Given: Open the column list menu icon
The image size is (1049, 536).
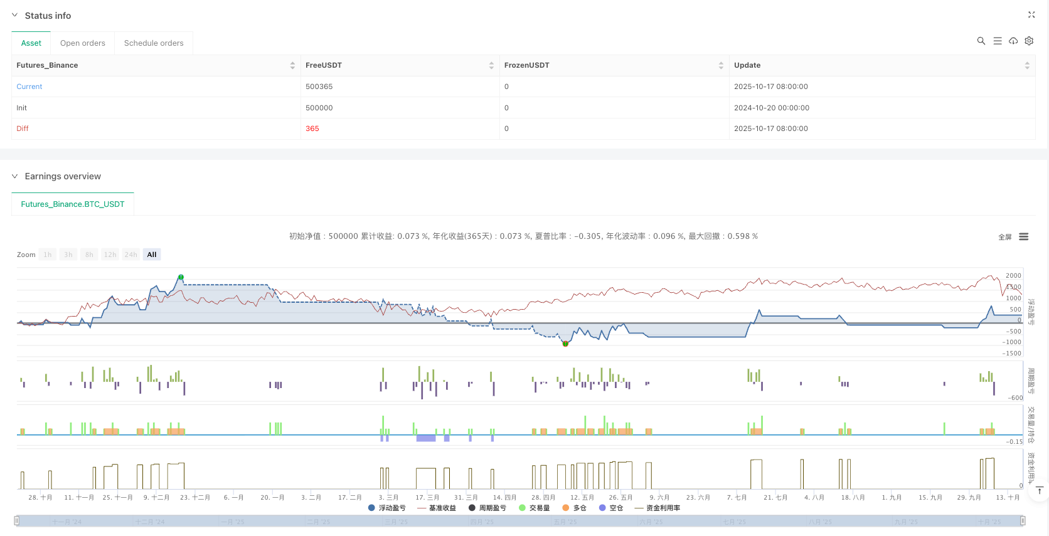Looking at the screenshot, I should click(x=997, y=41).
